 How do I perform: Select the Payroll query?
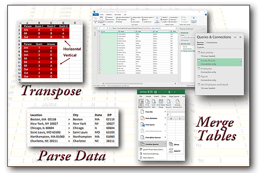(x=219, y=78)
